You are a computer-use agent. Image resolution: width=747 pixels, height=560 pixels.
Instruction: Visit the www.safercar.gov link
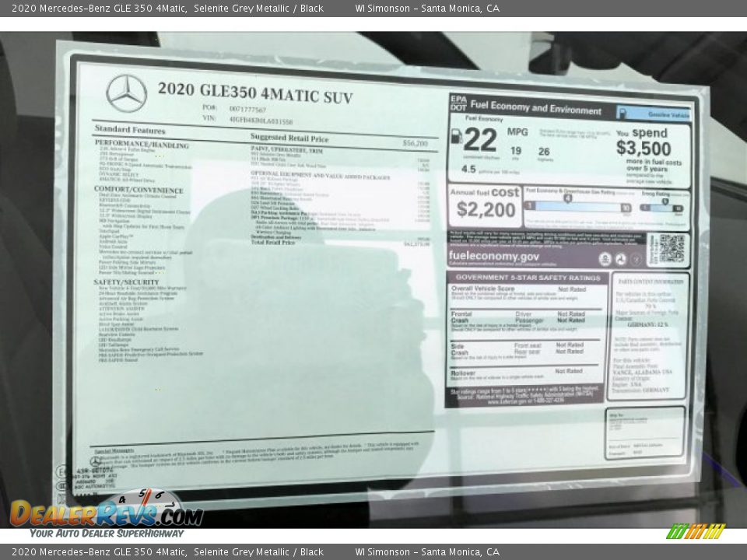(504, 401)
